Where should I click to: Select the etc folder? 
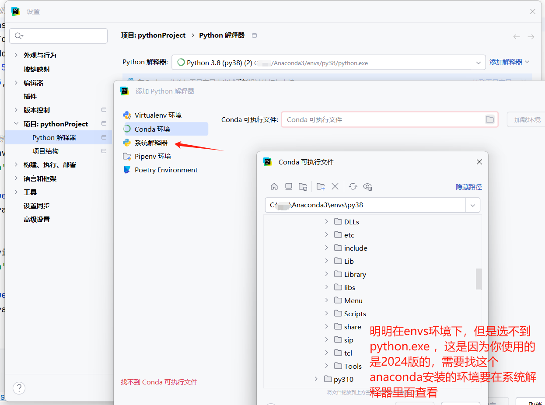[x=344, y=235]
